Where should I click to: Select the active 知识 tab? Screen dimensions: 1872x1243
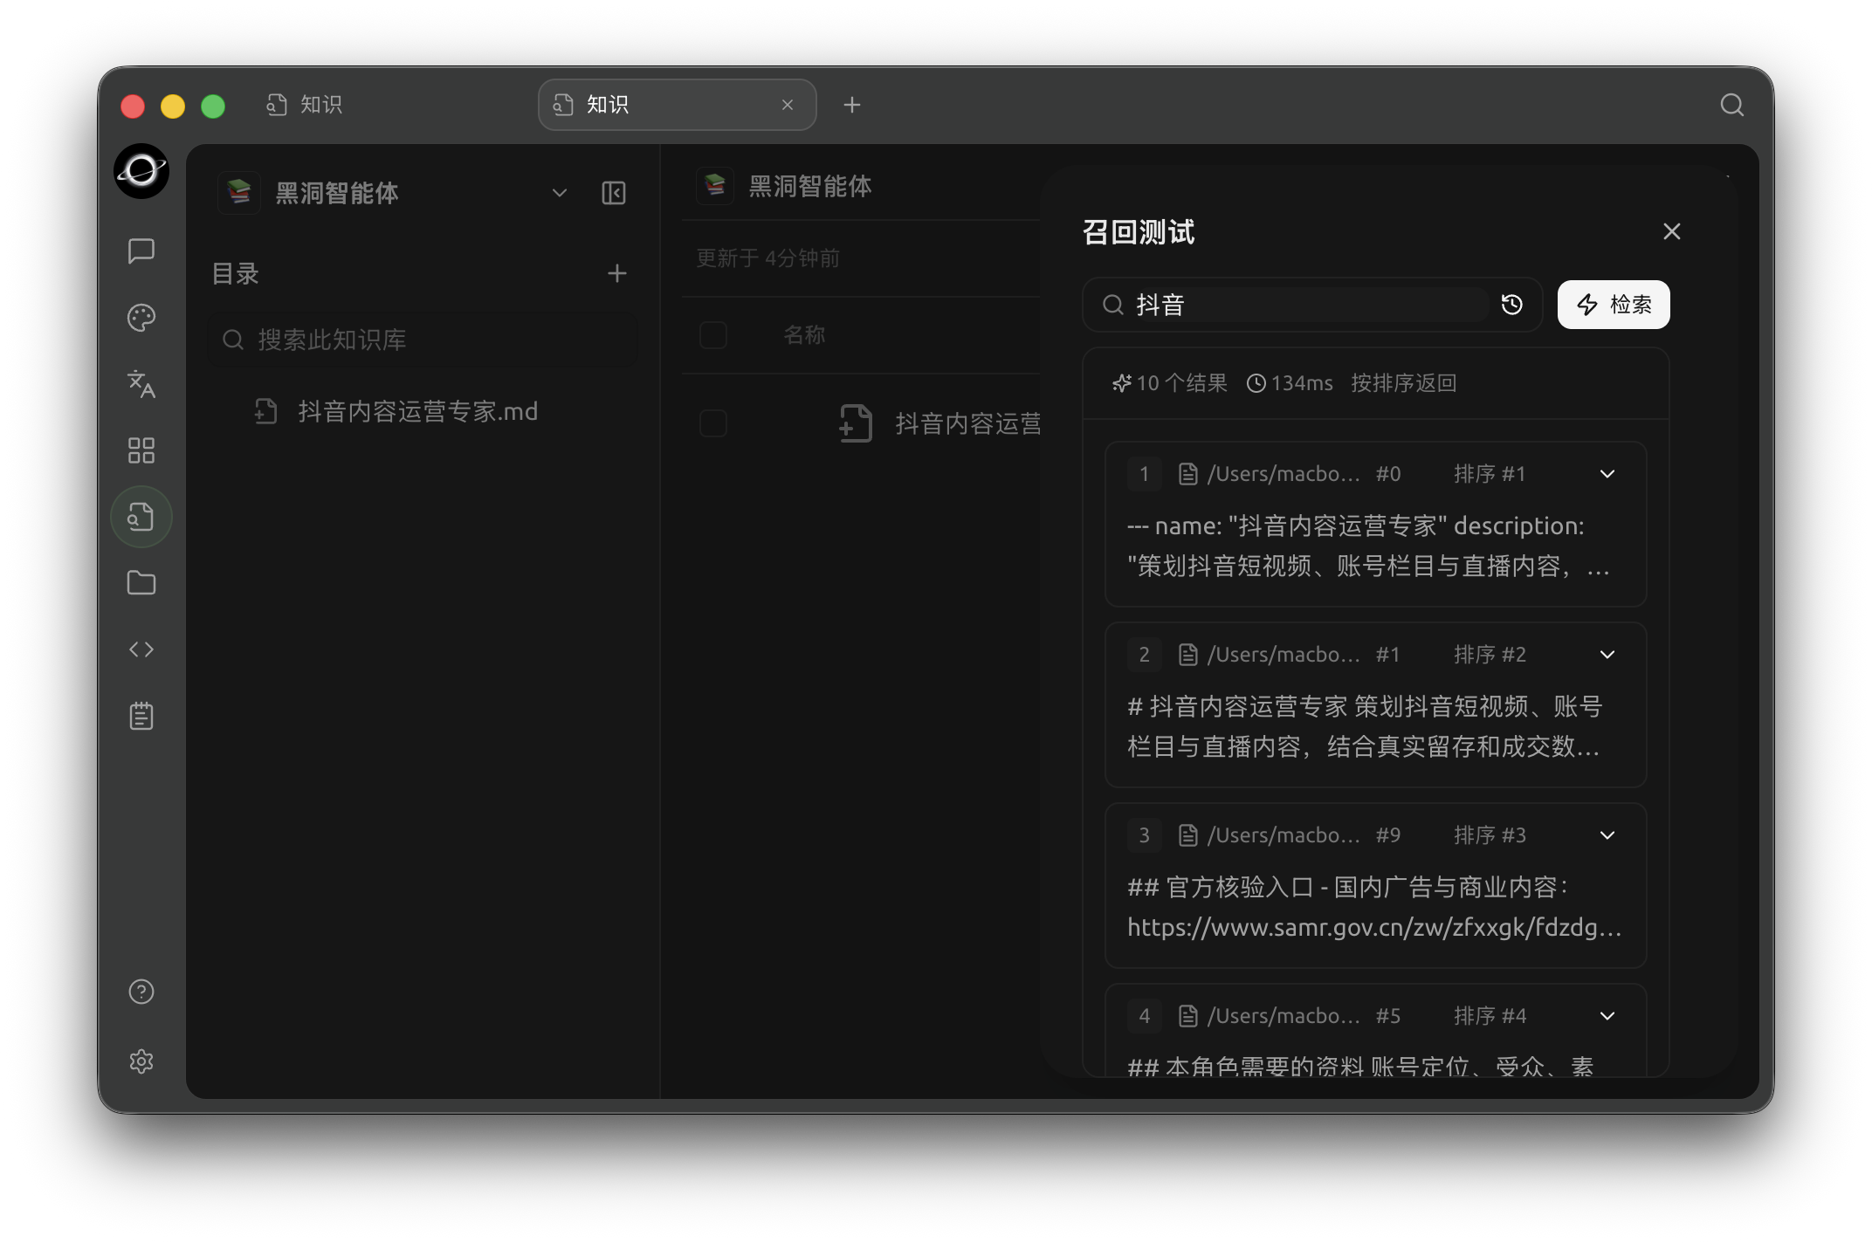[678, 105]
